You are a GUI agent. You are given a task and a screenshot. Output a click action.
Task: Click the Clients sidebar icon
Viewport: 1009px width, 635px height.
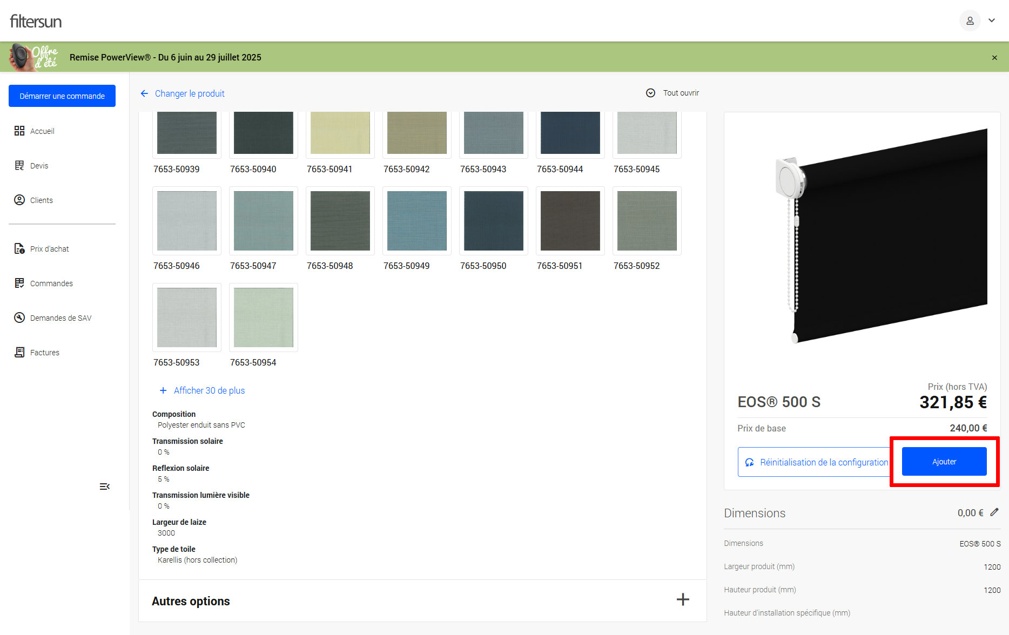pyautogui.click(x=19, y=200)
